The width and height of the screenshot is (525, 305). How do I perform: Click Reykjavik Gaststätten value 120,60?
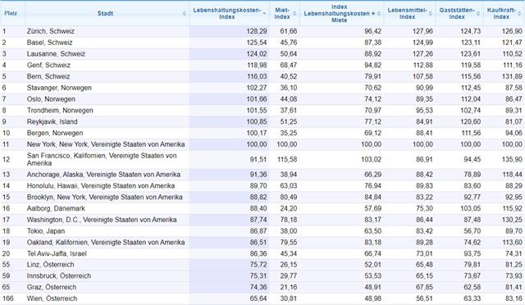[x=470, y=122]
